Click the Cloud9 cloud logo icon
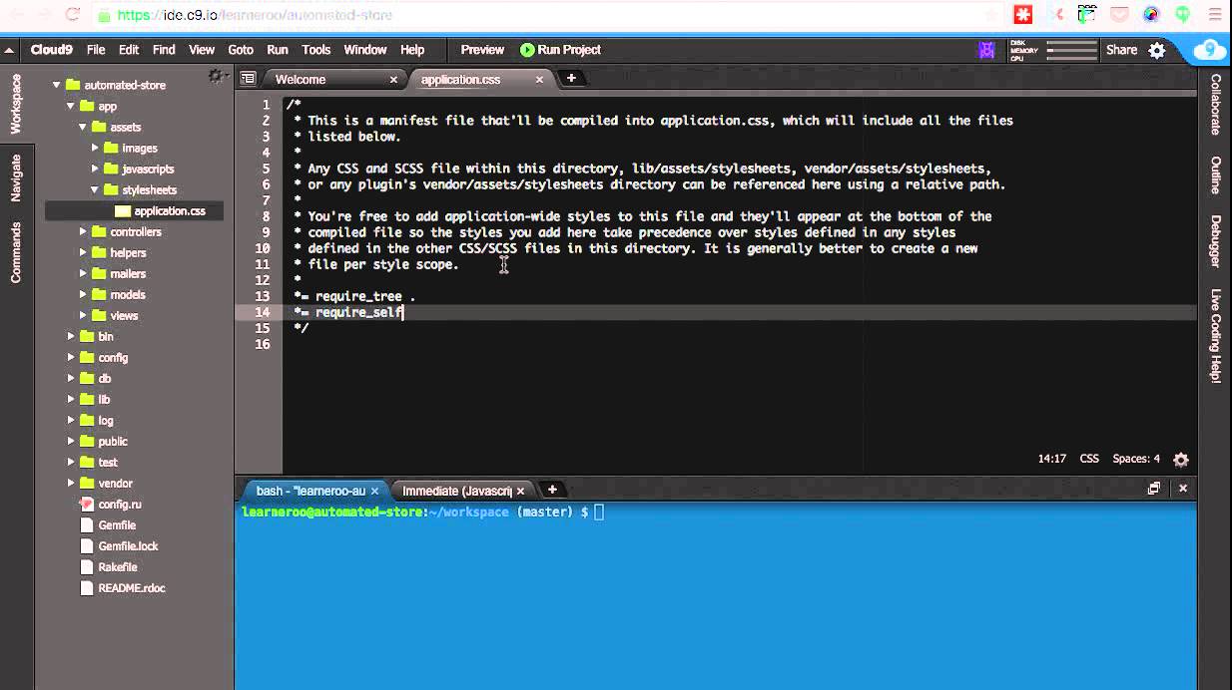 tap(1209, 50)
